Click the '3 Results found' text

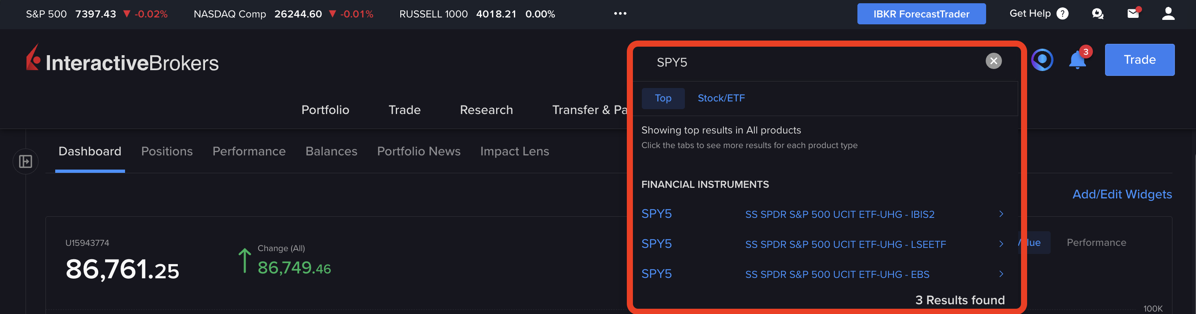pyautogui.click(x=960, y=300)
